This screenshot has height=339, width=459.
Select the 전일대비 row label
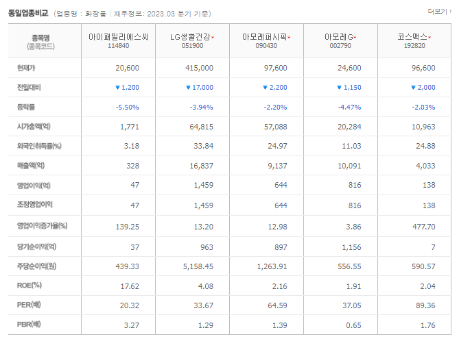(x=29, y=88)
